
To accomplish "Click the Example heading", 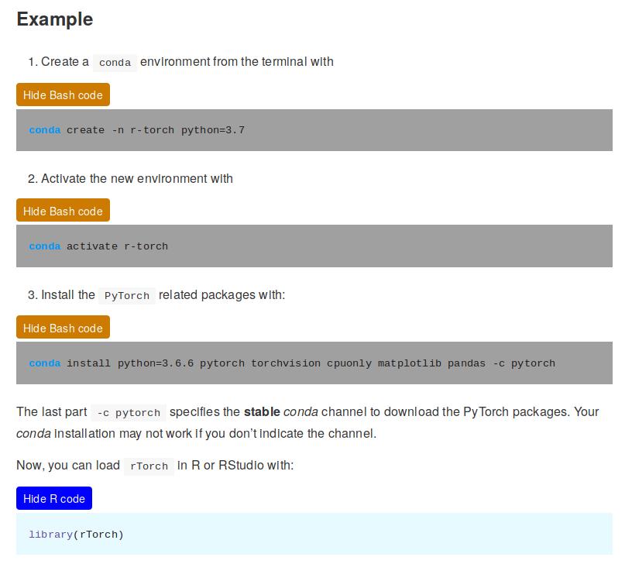I will [x=55, y=19].
